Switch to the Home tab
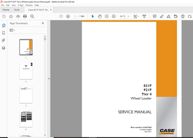193x138 pixels. tap(6, 10)
